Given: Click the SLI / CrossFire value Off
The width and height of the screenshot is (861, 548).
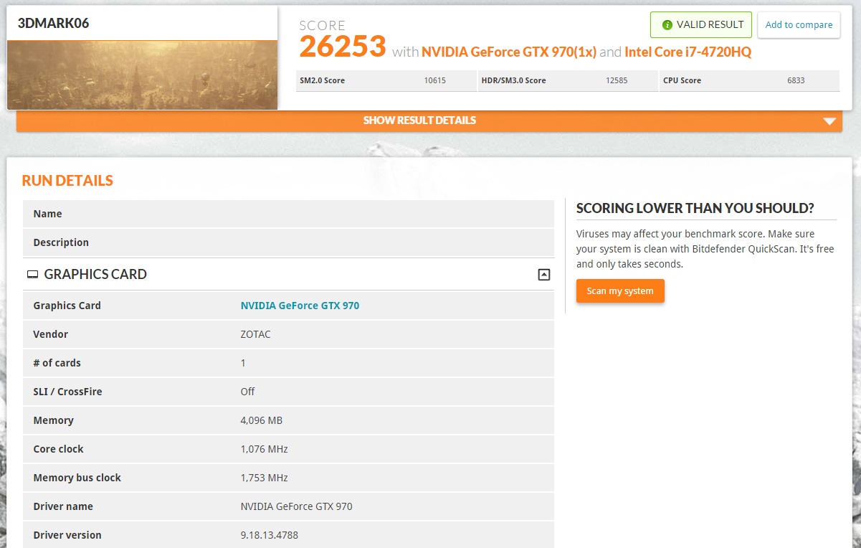Looking at the screenshot, I should 247,392.
